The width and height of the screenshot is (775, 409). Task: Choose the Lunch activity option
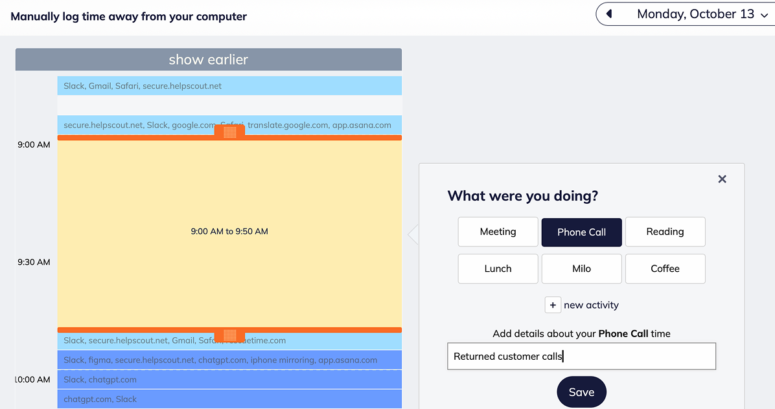[498, 269]
